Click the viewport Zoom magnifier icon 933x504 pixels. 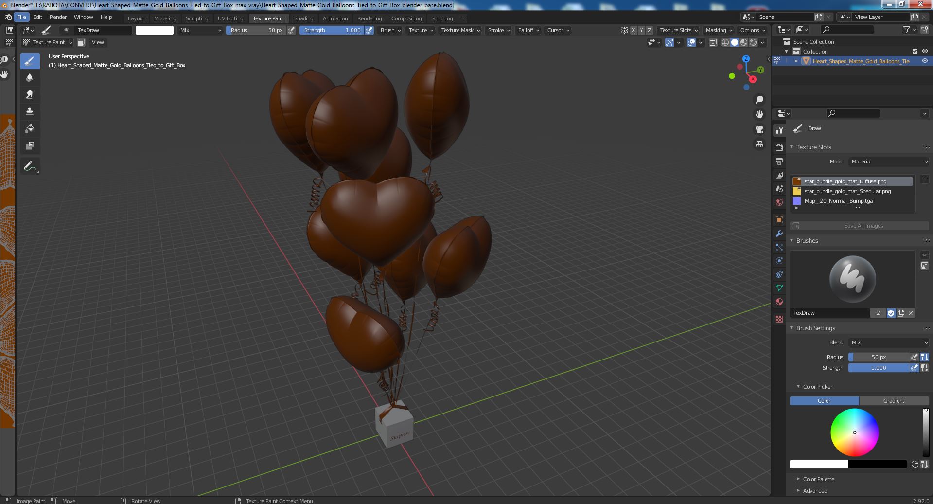pos(759,100)
